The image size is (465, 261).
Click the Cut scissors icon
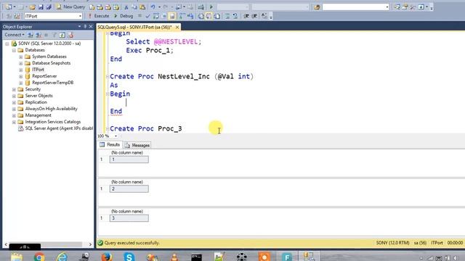pyautogui.click(x=126, y=7)
